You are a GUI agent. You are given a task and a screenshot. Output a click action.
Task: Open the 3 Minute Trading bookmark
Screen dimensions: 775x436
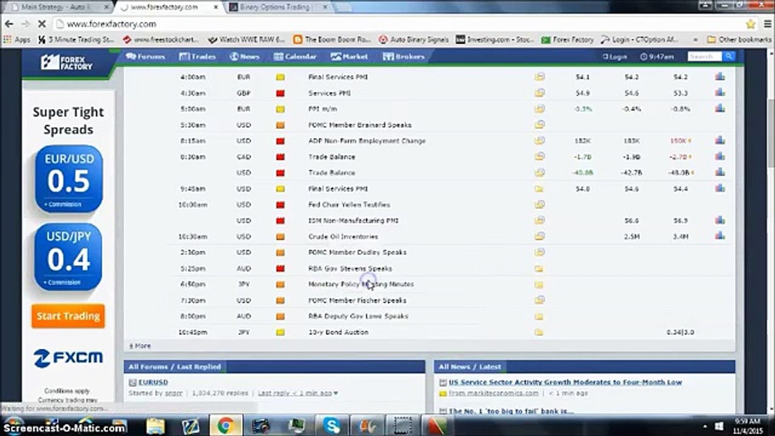click(x=76, y=39)
